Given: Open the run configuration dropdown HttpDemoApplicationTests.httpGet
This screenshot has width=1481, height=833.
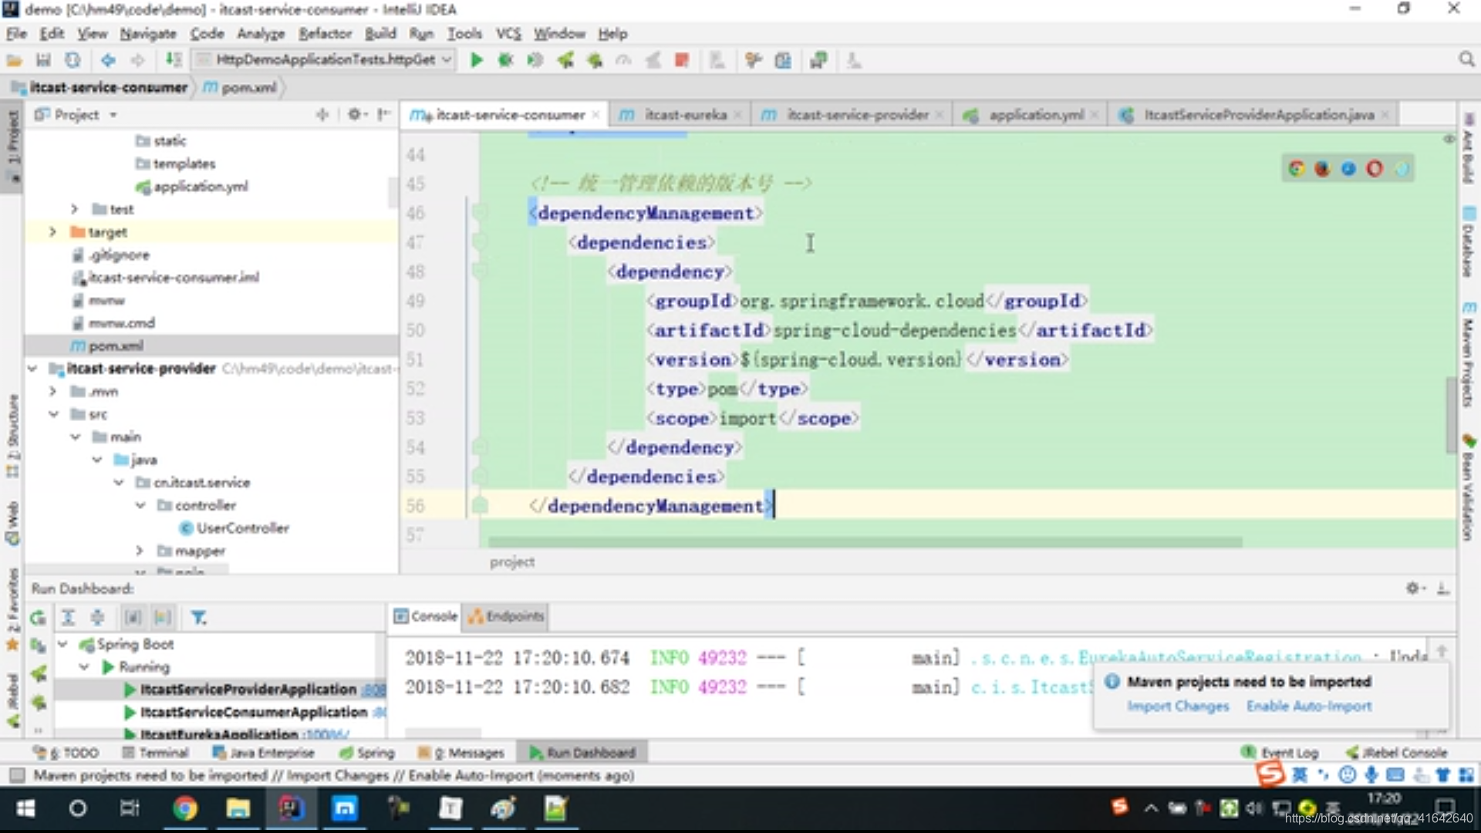Looking at the screenshot, I should point(323,60).
